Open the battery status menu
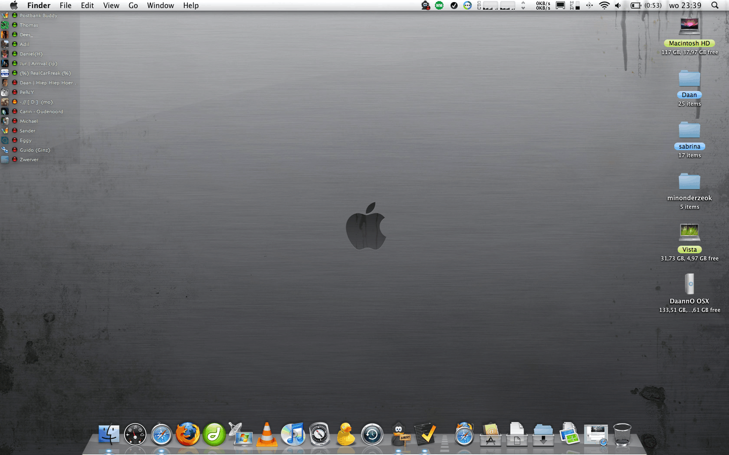 click(636, 6)
